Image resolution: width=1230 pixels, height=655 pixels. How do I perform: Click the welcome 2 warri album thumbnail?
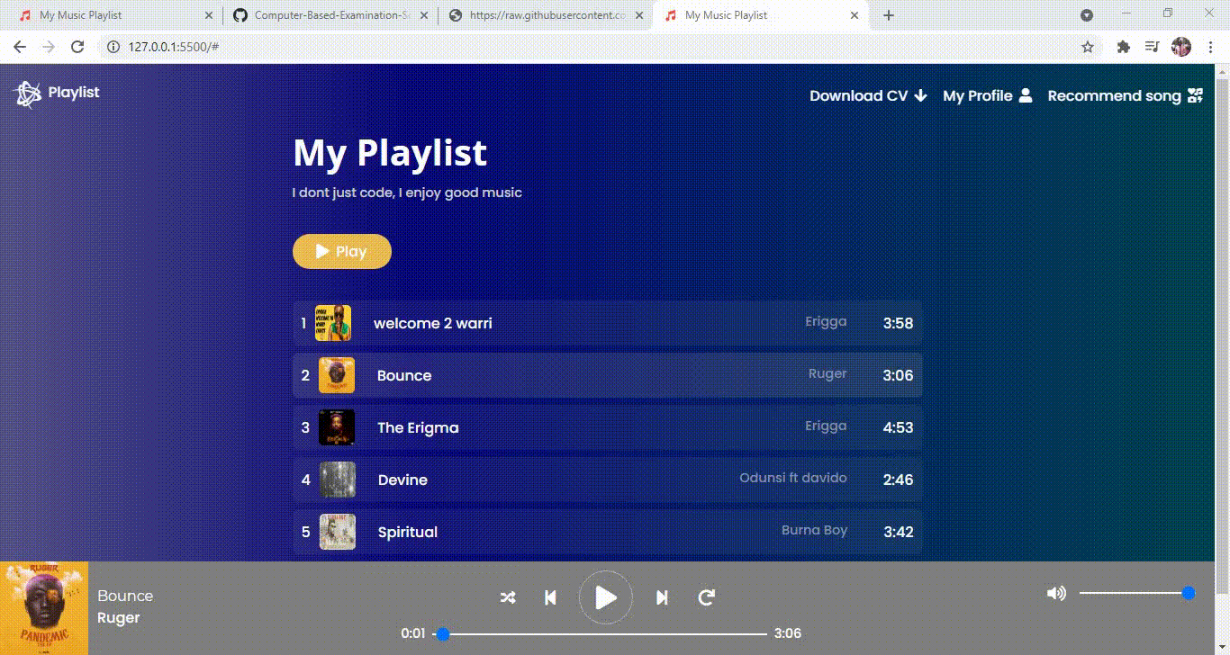tap(333, 323)
